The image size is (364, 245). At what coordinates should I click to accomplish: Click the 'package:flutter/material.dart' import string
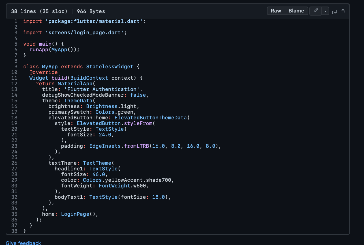click(x=94, y=21)
